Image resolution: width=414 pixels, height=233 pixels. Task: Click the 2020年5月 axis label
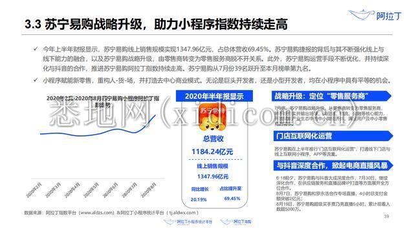click(x=91, y=190)
